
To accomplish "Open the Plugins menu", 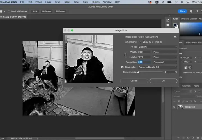I will (x=95, y=2).
